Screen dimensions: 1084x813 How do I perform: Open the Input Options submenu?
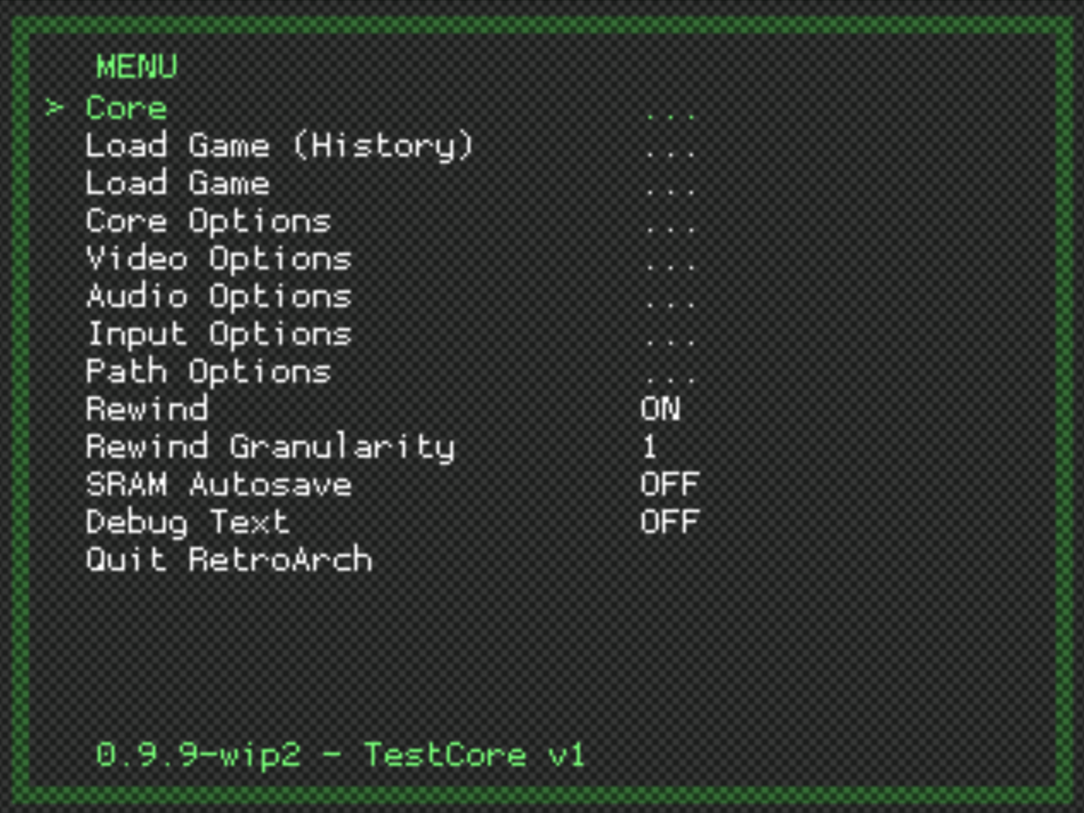point(218,335)
